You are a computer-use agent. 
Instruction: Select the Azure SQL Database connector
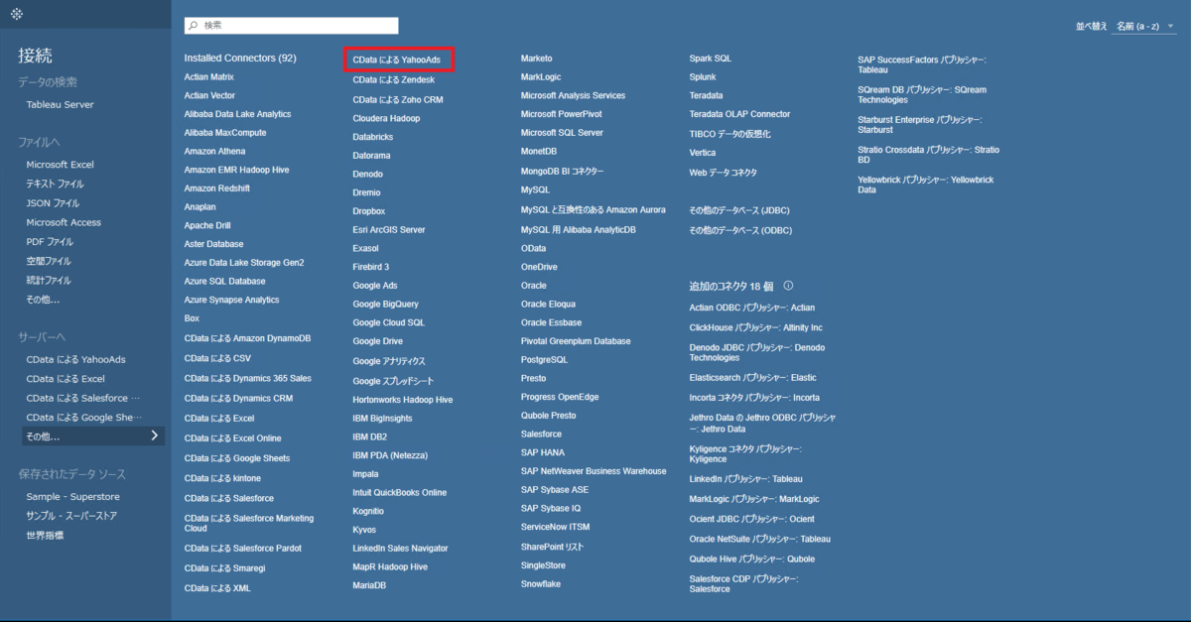224,282
